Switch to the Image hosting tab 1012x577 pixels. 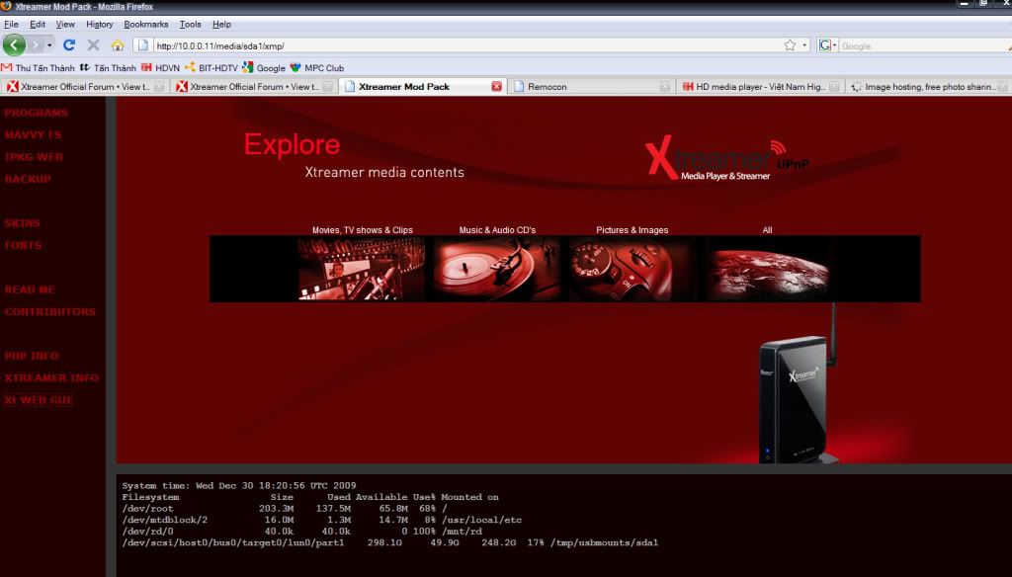pos(928,87)
